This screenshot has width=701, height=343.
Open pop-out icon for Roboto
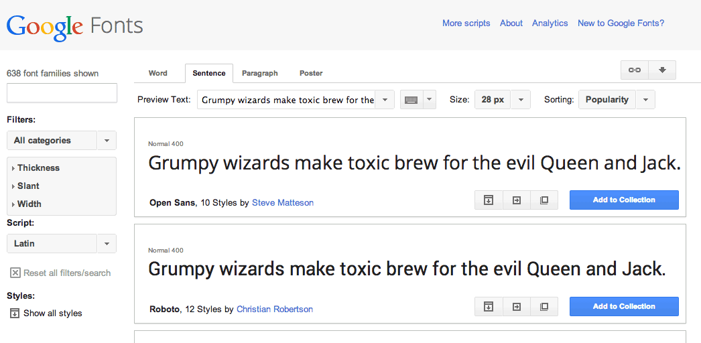pos(544,306)
